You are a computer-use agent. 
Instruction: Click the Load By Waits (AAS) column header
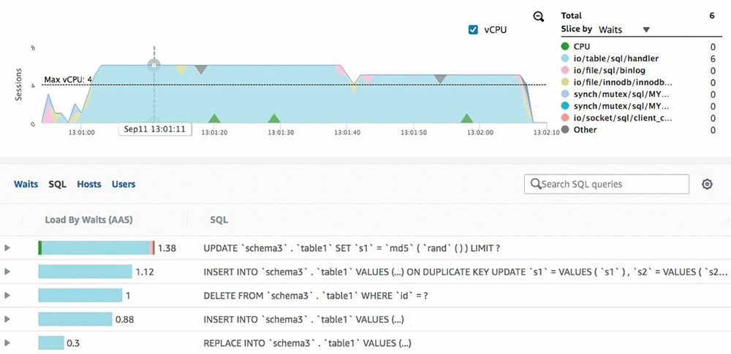tap(88, 220)
